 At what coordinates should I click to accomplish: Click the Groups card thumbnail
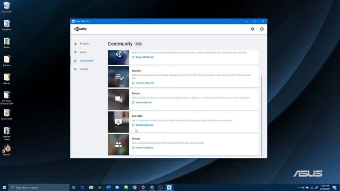coord(118,145)
